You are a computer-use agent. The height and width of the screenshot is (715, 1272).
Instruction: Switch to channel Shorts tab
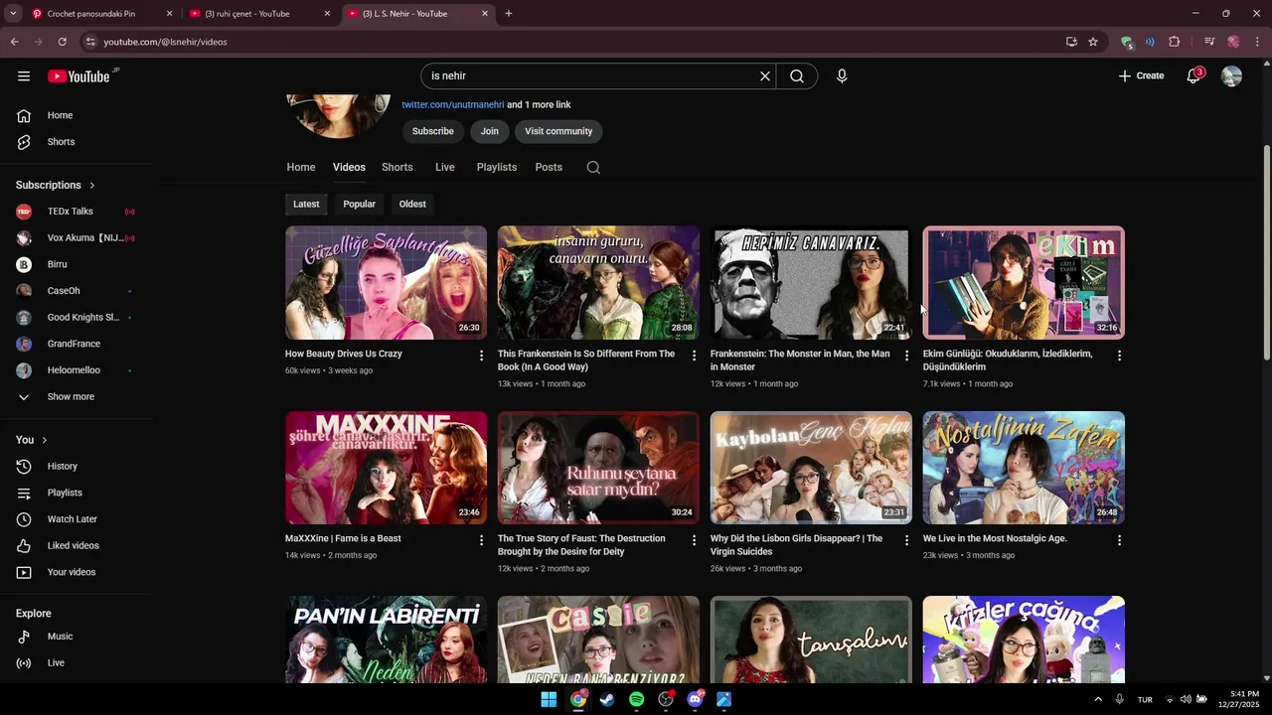(397, 168)
